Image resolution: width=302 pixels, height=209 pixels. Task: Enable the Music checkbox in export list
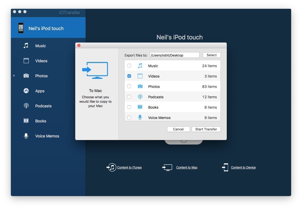click(x=129, y=66)
